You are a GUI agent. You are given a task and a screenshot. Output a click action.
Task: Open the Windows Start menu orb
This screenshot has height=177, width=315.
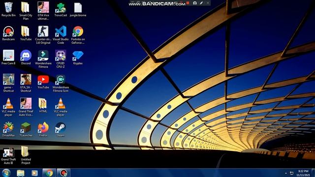[6, 173]
